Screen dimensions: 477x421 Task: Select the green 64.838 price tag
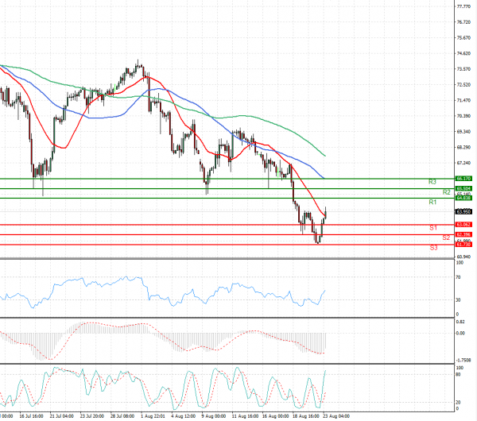(463, 199)
